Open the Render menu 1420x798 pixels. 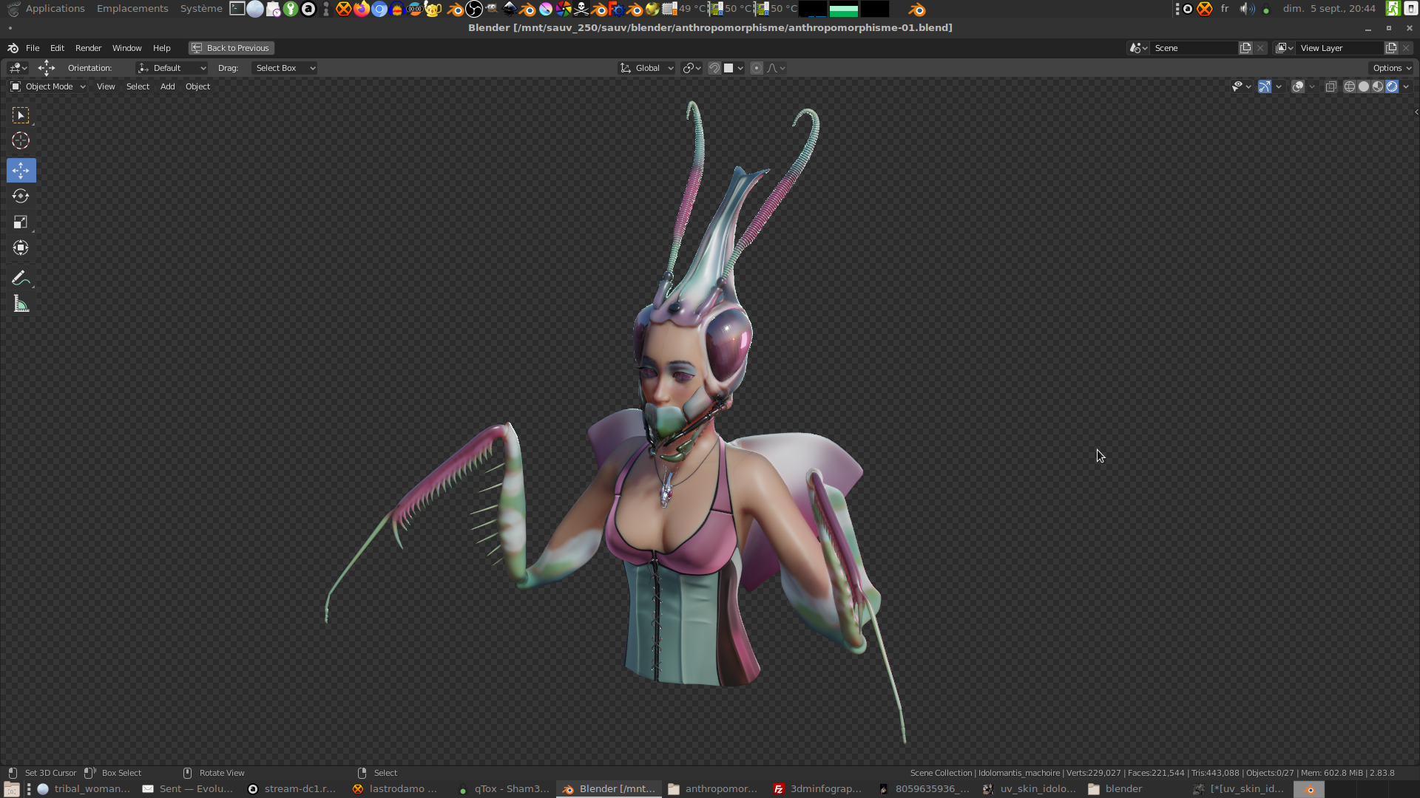[88, 48]
